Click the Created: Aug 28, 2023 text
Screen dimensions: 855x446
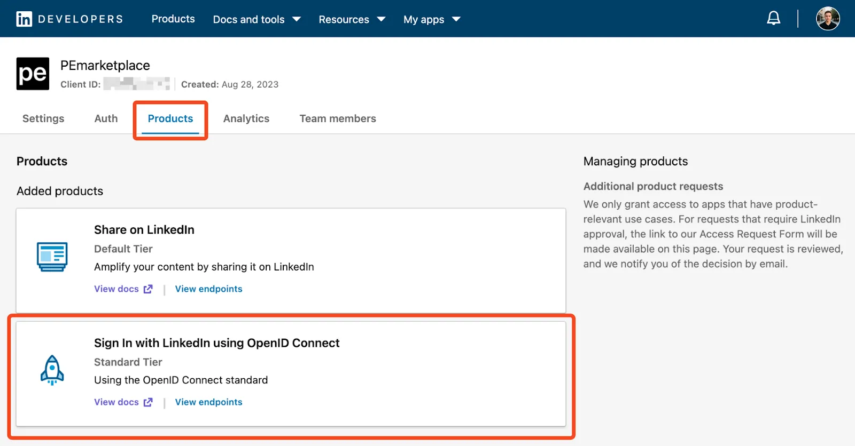tap(230, 84)
